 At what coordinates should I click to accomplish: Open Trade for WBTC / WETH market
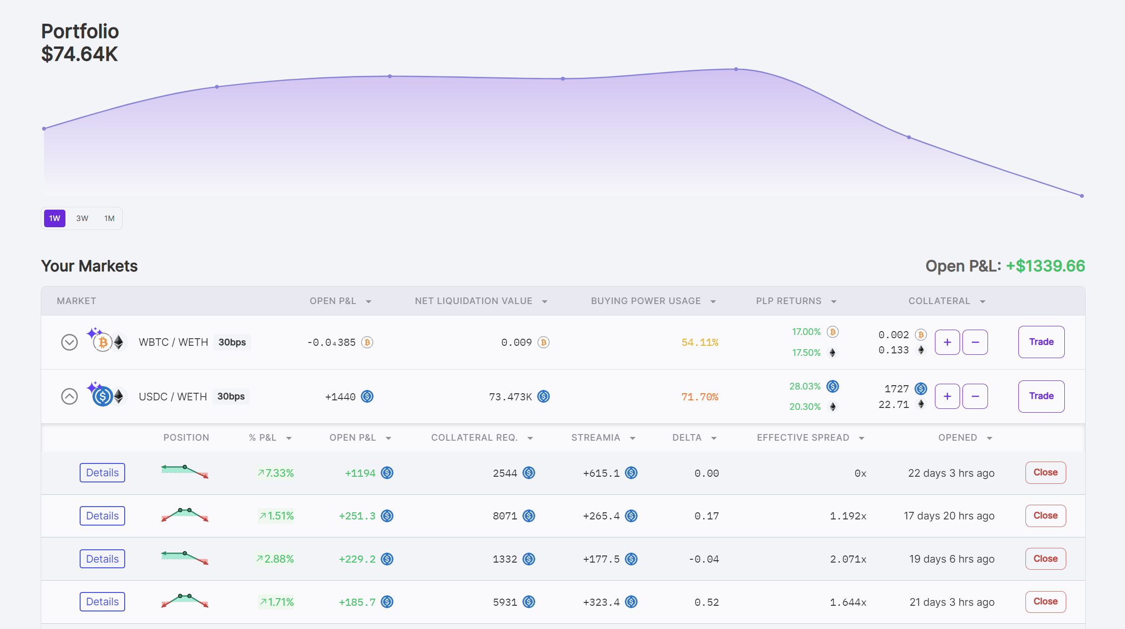pos(1041,342)
